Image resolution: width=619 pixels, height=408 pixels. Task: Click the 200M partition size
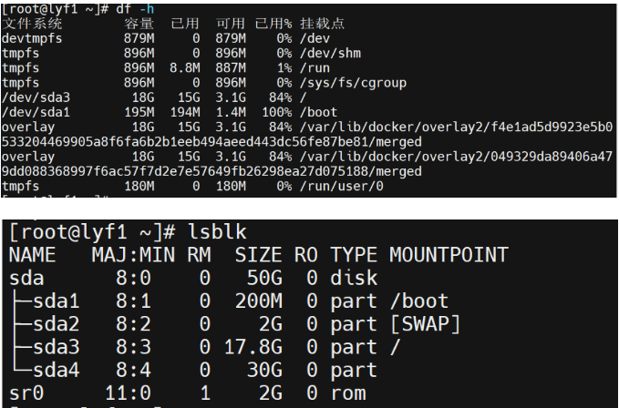coord(259,301)
